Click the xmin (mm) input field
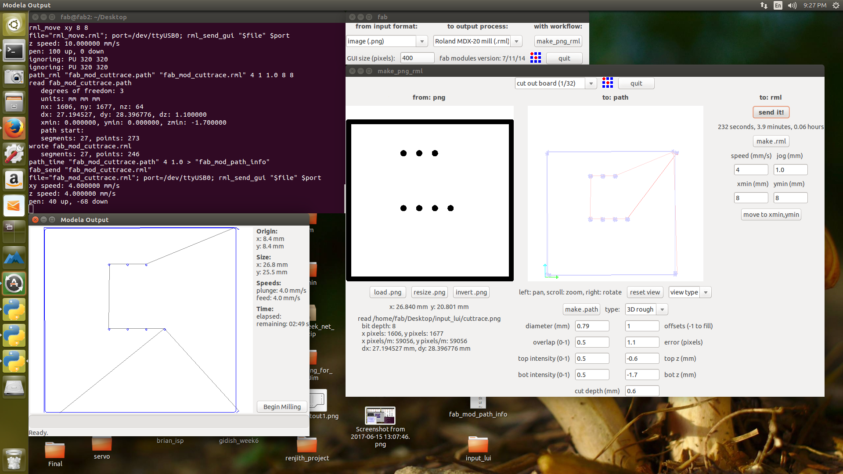This screenshot has height=474, width=843. click(751, 198)
